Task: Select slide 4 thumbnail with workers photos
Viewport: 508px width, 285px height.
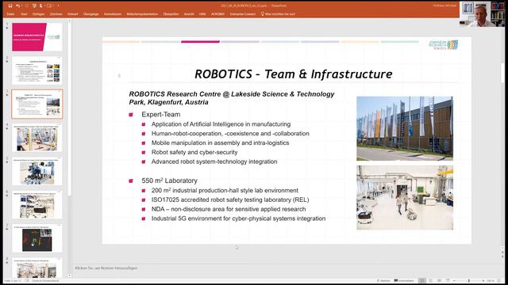Action: [37, 138]
